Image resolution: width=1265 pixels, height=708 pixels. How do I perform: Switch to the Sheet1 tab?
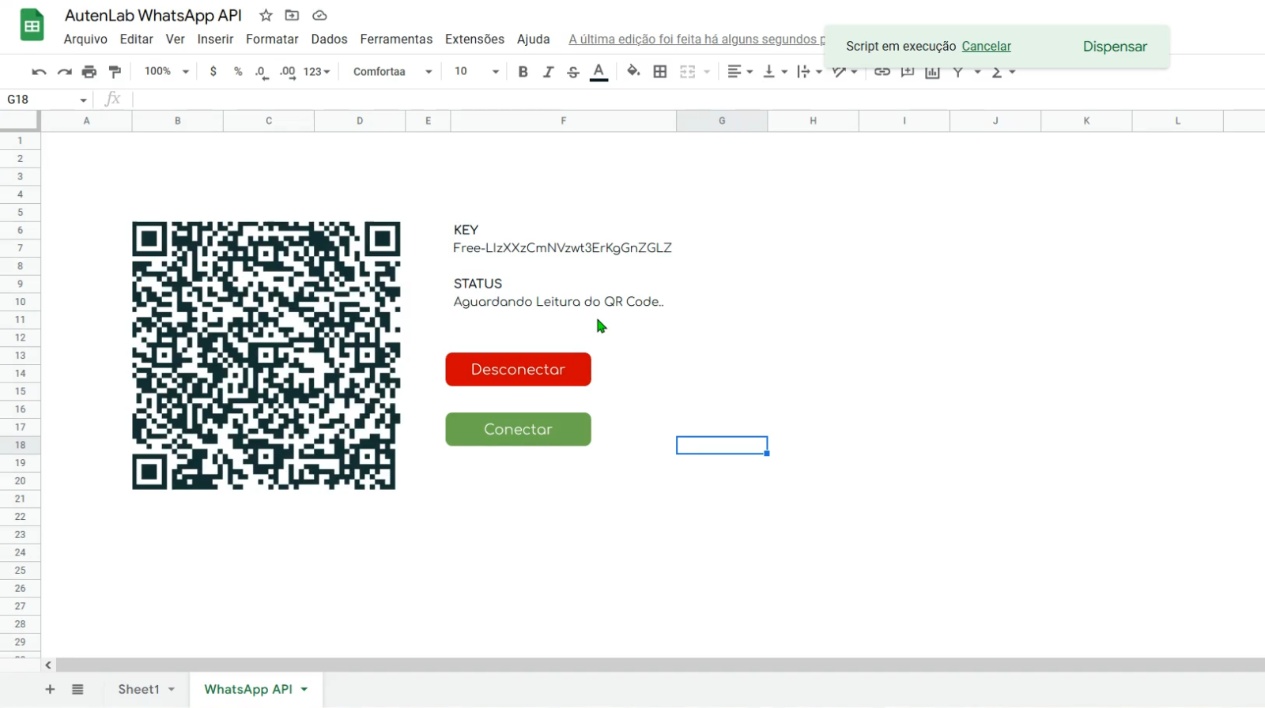138,689
